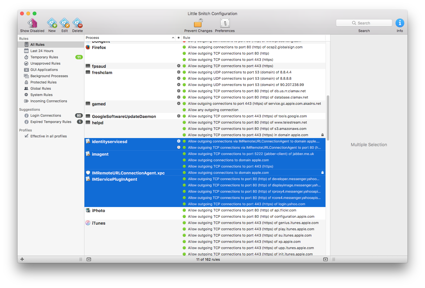Open System Rules in sidebar
Image resolution: width=425 pixels, height=288 pixels.
point(51,95)
